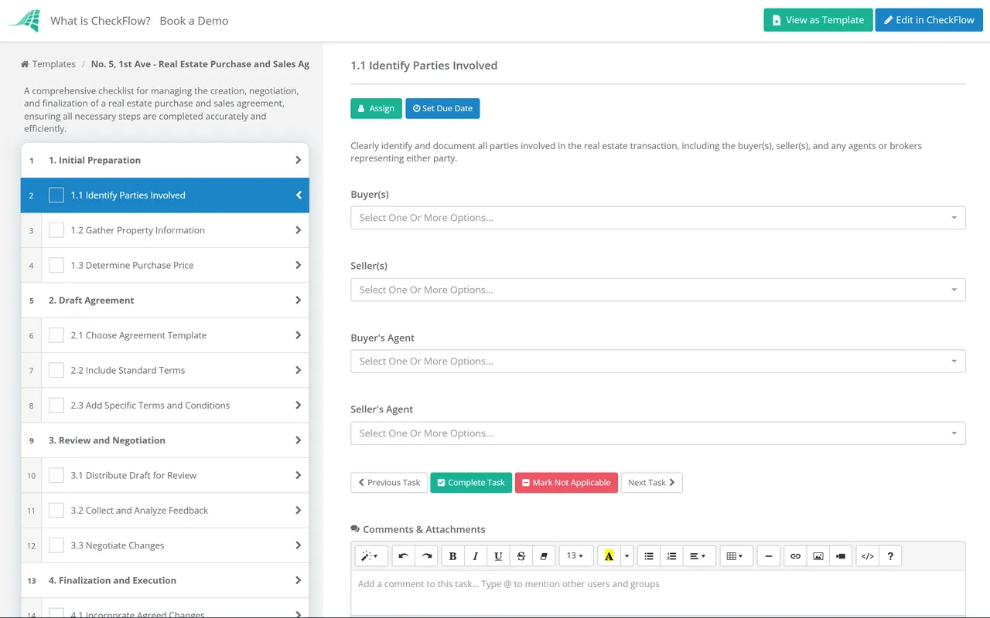Open the highlight color picker arrow
This screenshot has height=618, width=990.
pyautogui.click(x=627, y=556)
